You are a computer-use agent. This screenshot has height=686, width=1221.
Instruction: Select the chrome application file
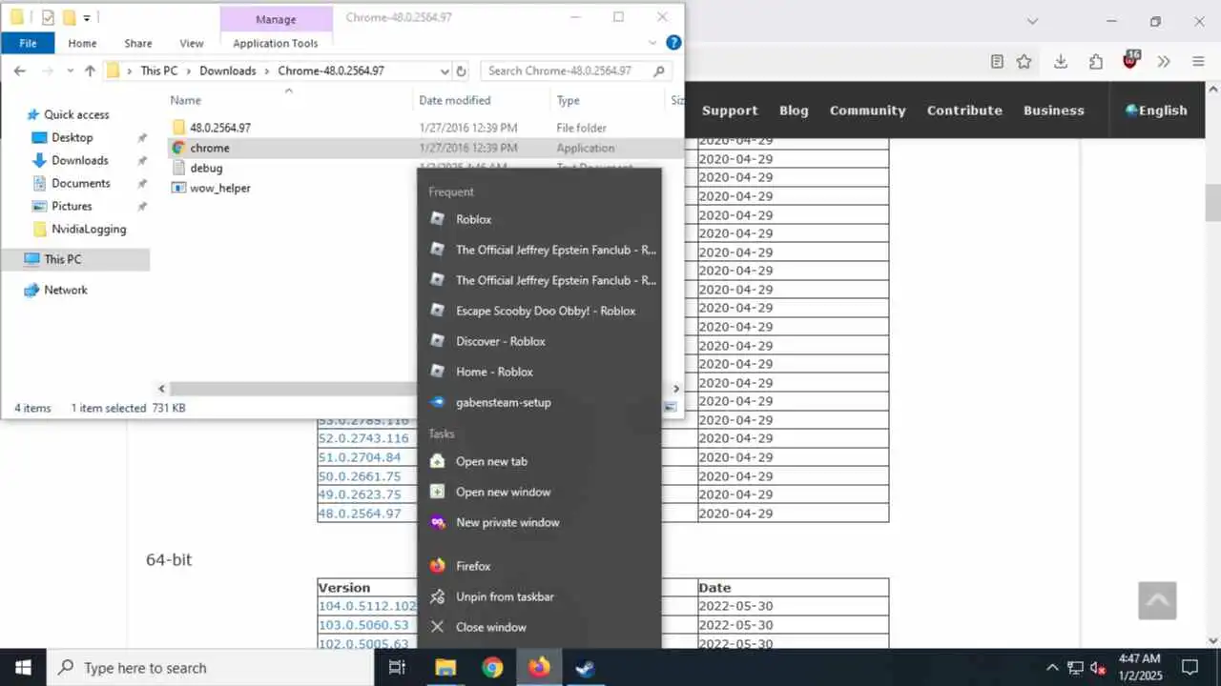210,148
